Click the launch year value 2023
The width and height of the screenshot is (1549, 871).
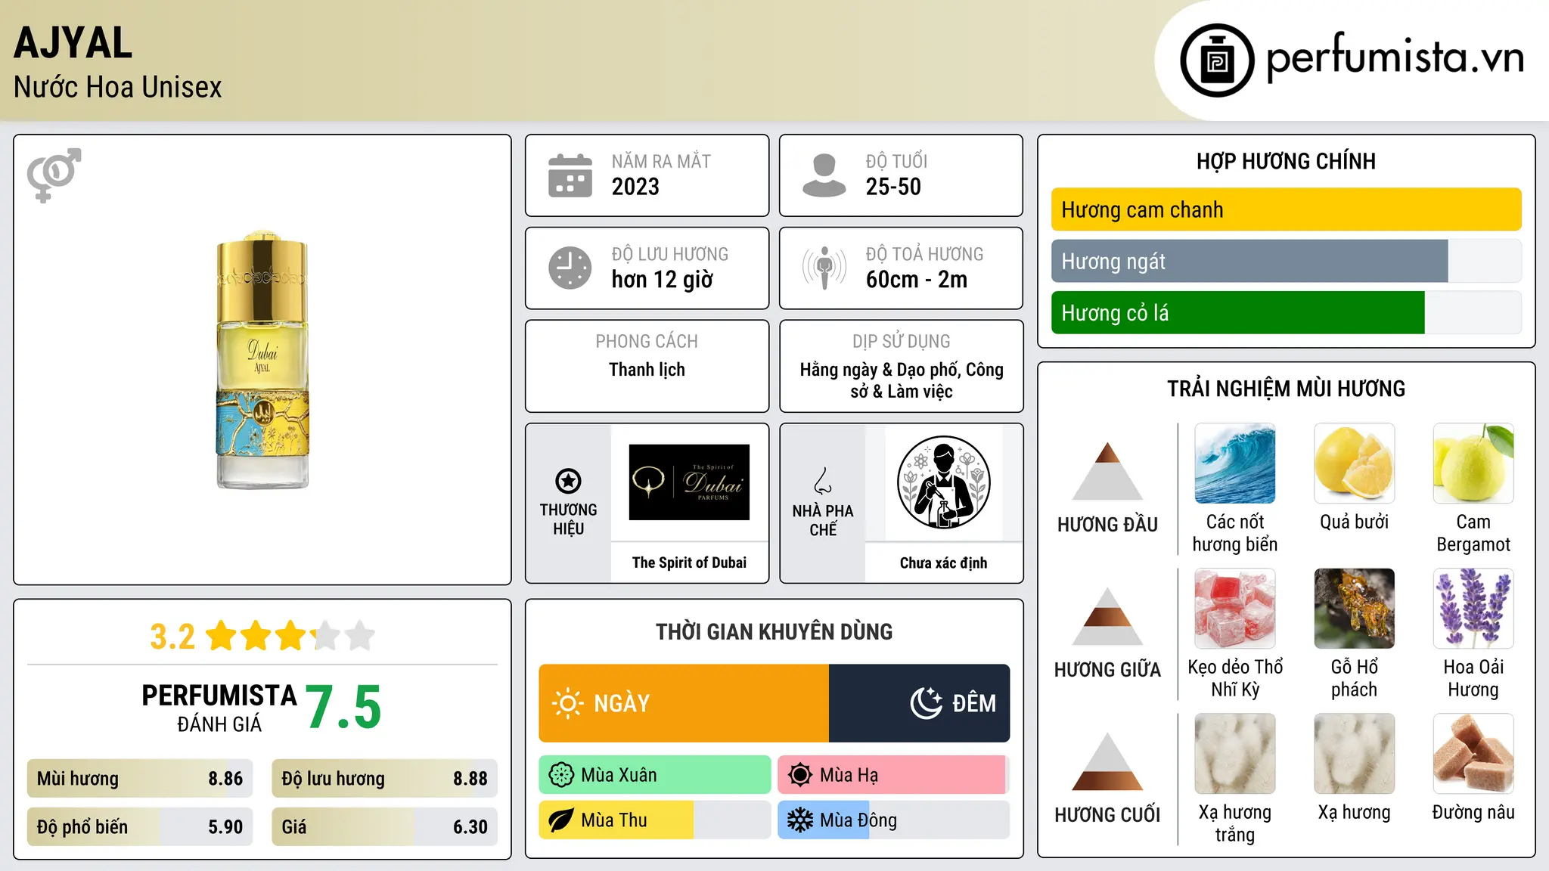635,187
